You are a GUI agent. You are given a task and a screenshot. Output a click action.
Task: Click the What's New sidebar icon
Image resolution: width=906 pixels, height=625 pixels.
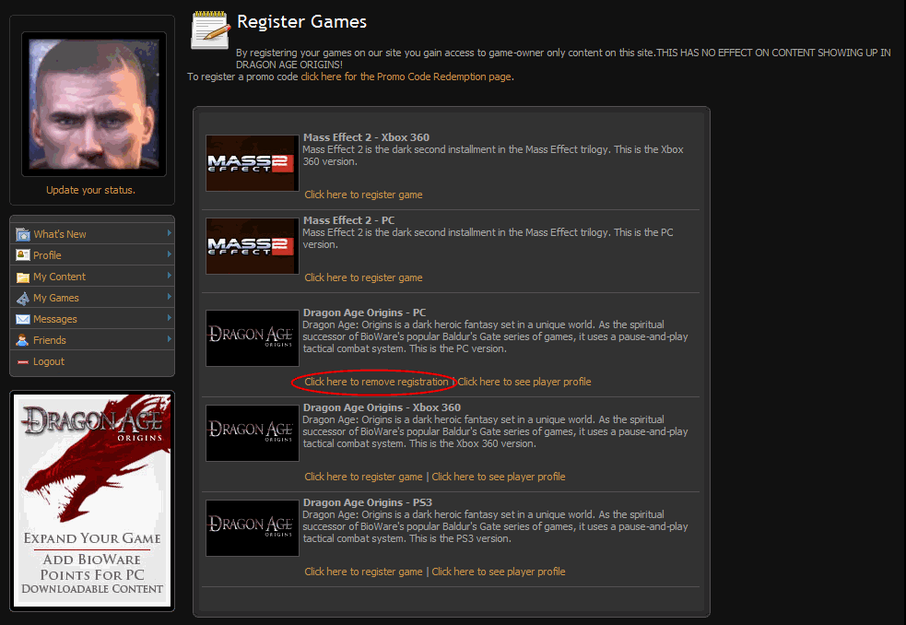click(22, 234)
